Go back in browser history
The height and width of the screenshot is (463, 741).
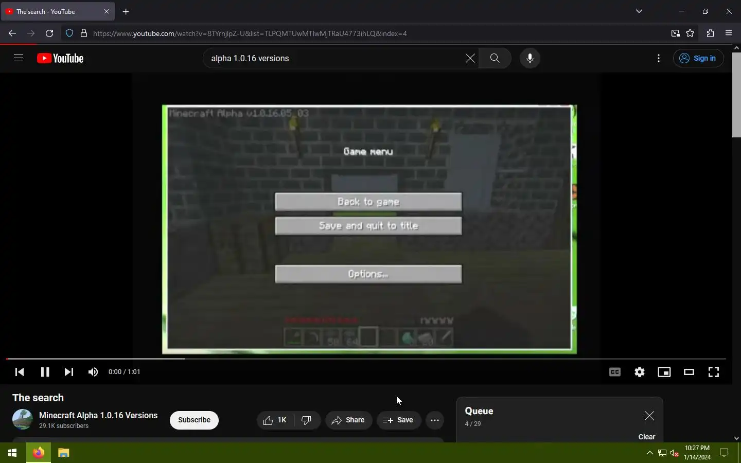(x=12, y=33)
